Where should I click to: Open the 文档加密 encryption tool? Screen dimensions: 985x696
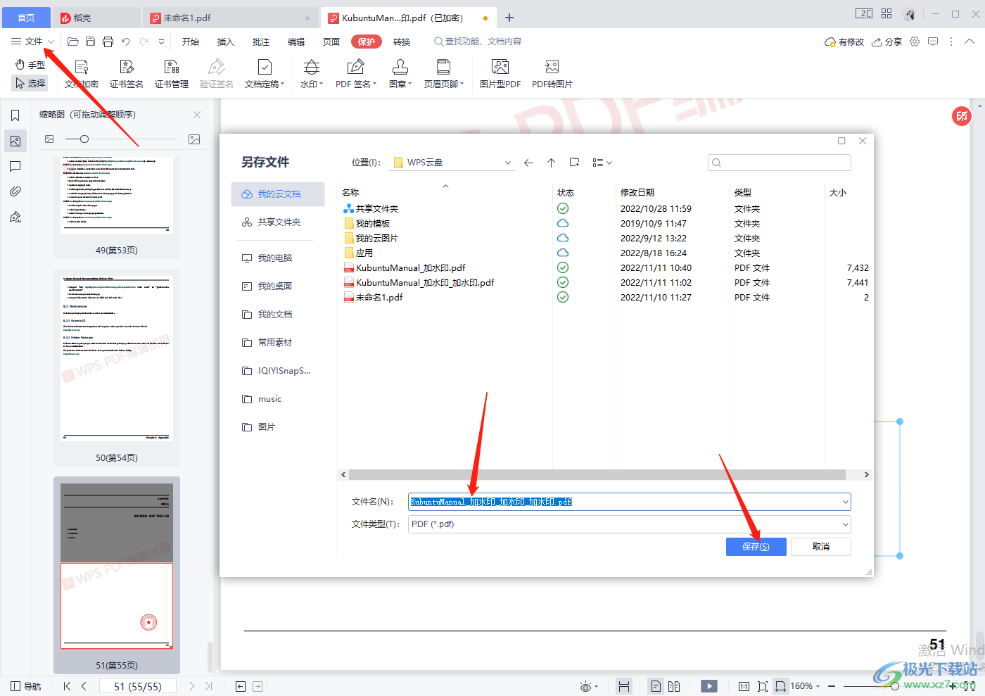pyautogui.click(x=82, y=74)
